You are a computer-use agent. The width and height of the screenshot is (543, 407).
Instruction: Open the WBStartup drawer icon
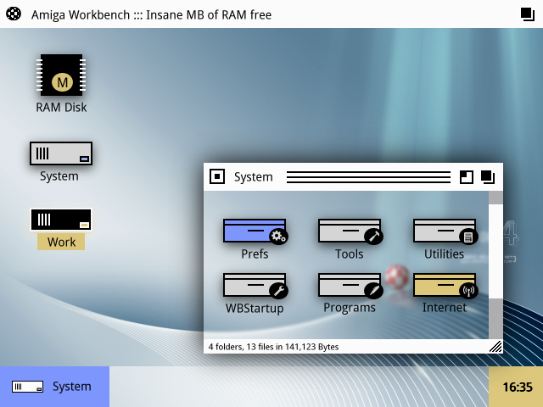coord(255,286)
